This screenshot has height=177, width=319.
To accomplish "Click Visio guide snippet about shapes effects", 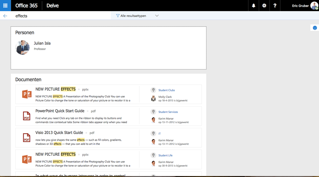I will pos(79,142).
